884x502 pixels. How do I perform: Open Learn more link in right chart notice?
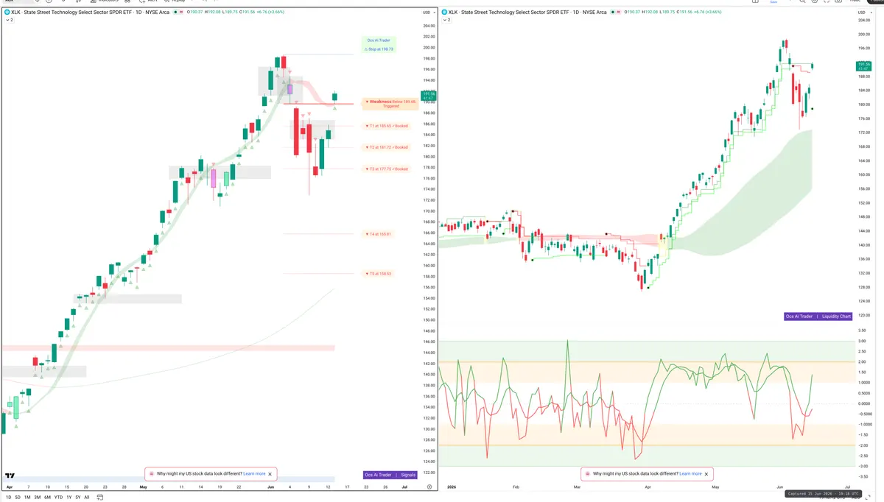click(x=691, y=474)
